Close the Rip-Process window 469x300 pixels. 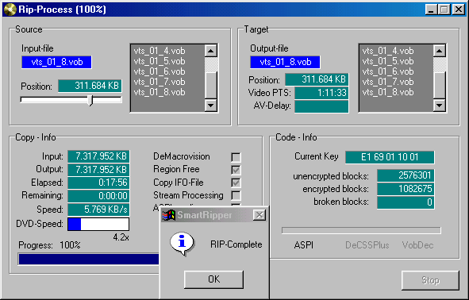[458, 10]
